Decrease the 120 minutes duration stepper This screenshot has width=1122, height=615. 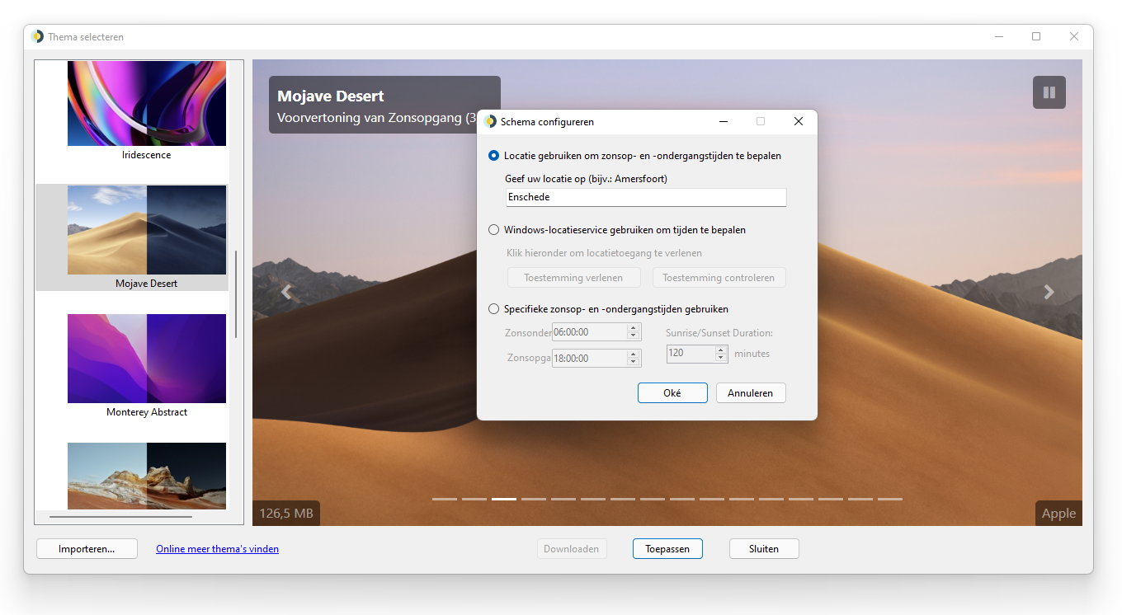click(721, 357)
